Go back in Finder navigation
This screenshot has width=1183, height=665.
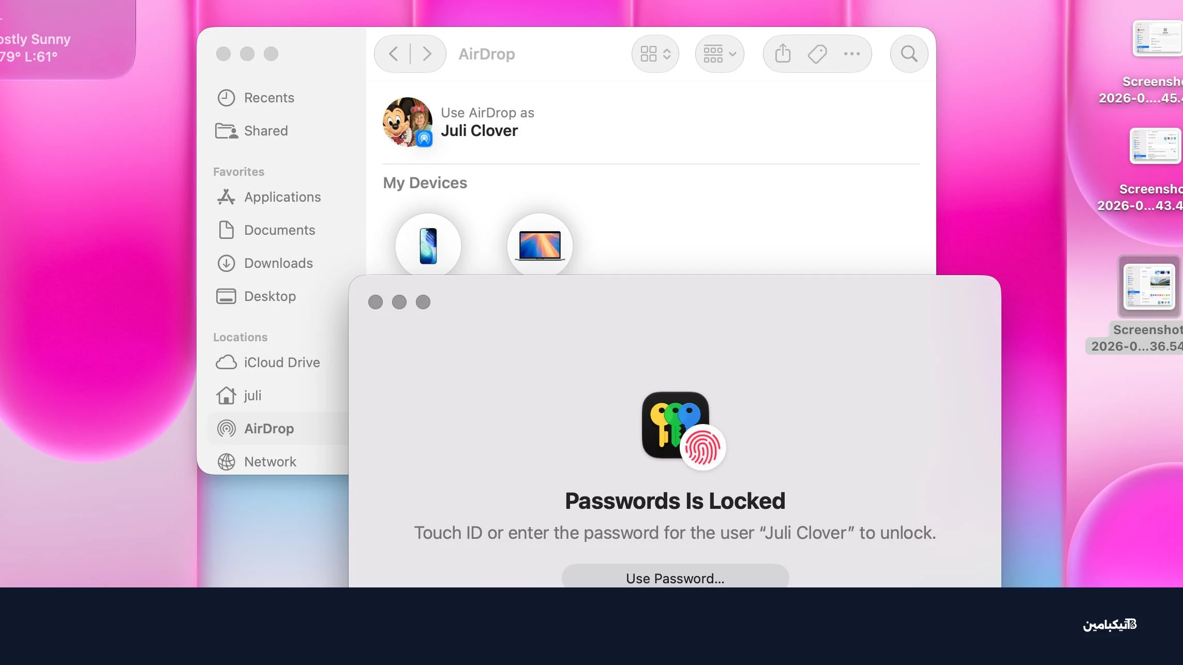(393, 54)
